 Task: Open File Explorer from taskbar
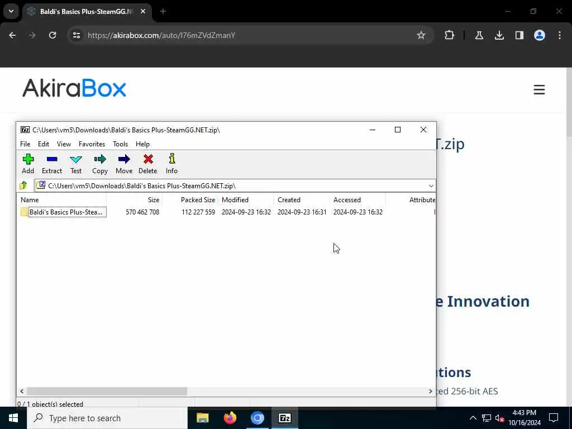click(202, 418)
